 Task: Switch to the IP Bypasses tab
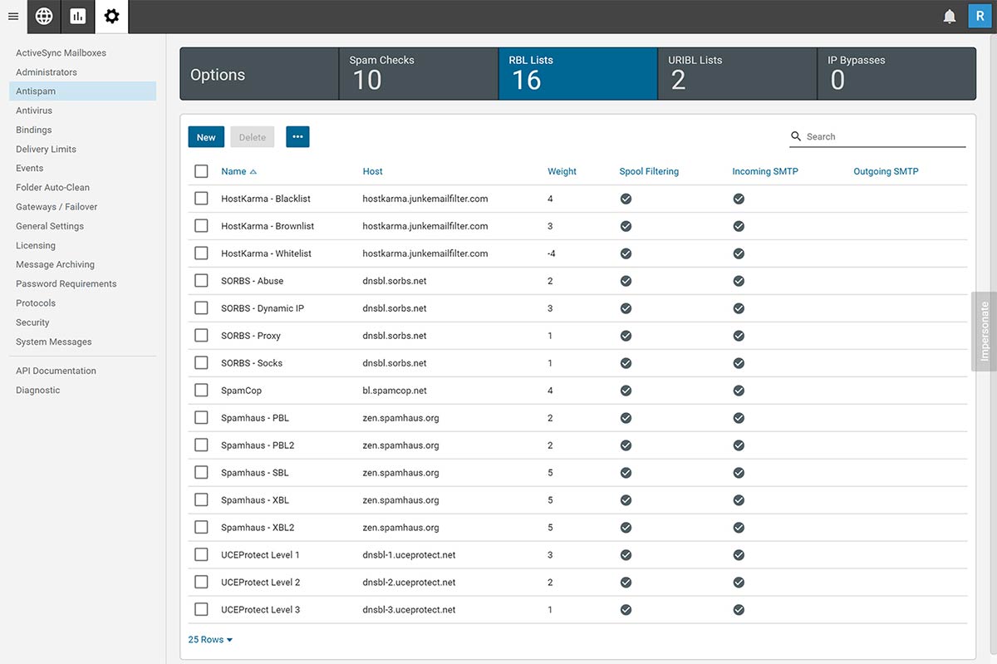pyautogui.click(x=897, y=74)
